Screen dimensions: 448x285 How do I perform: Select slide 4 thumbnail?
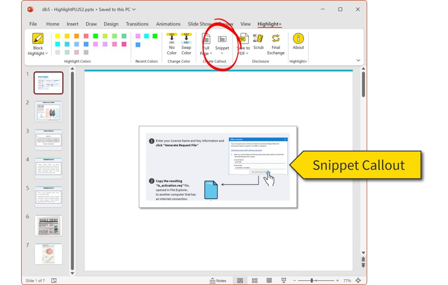click(48, 169)
